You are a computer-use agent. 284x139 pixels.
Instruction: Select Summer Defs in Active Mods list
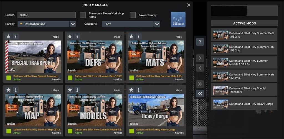244,35
